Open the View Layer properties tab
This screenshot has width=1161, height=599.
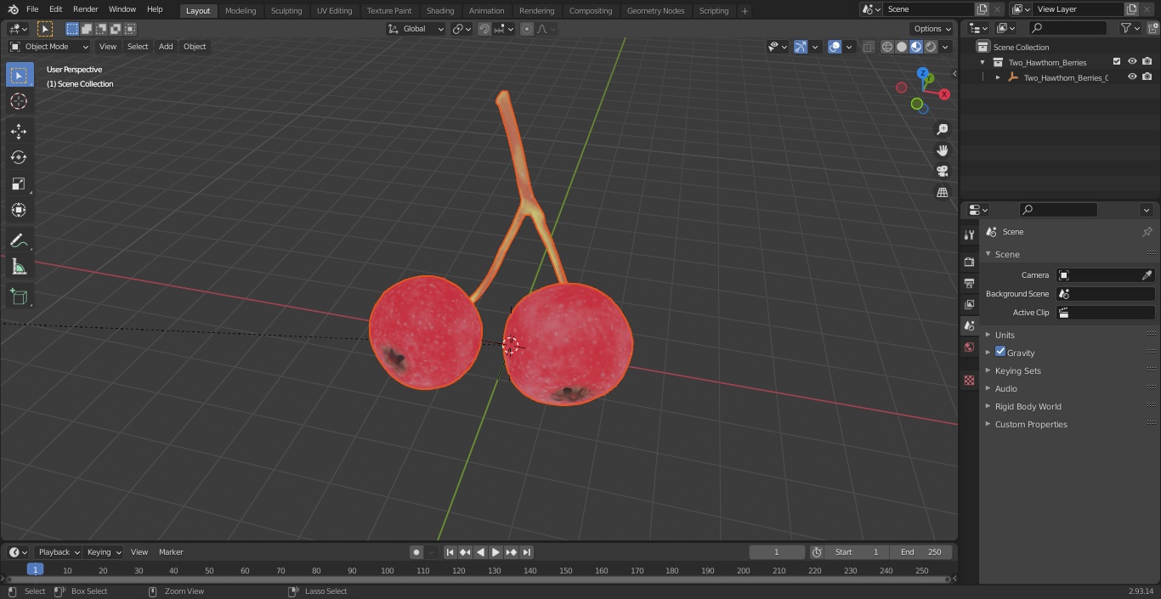pyautogui.click(x=969, y=304)
